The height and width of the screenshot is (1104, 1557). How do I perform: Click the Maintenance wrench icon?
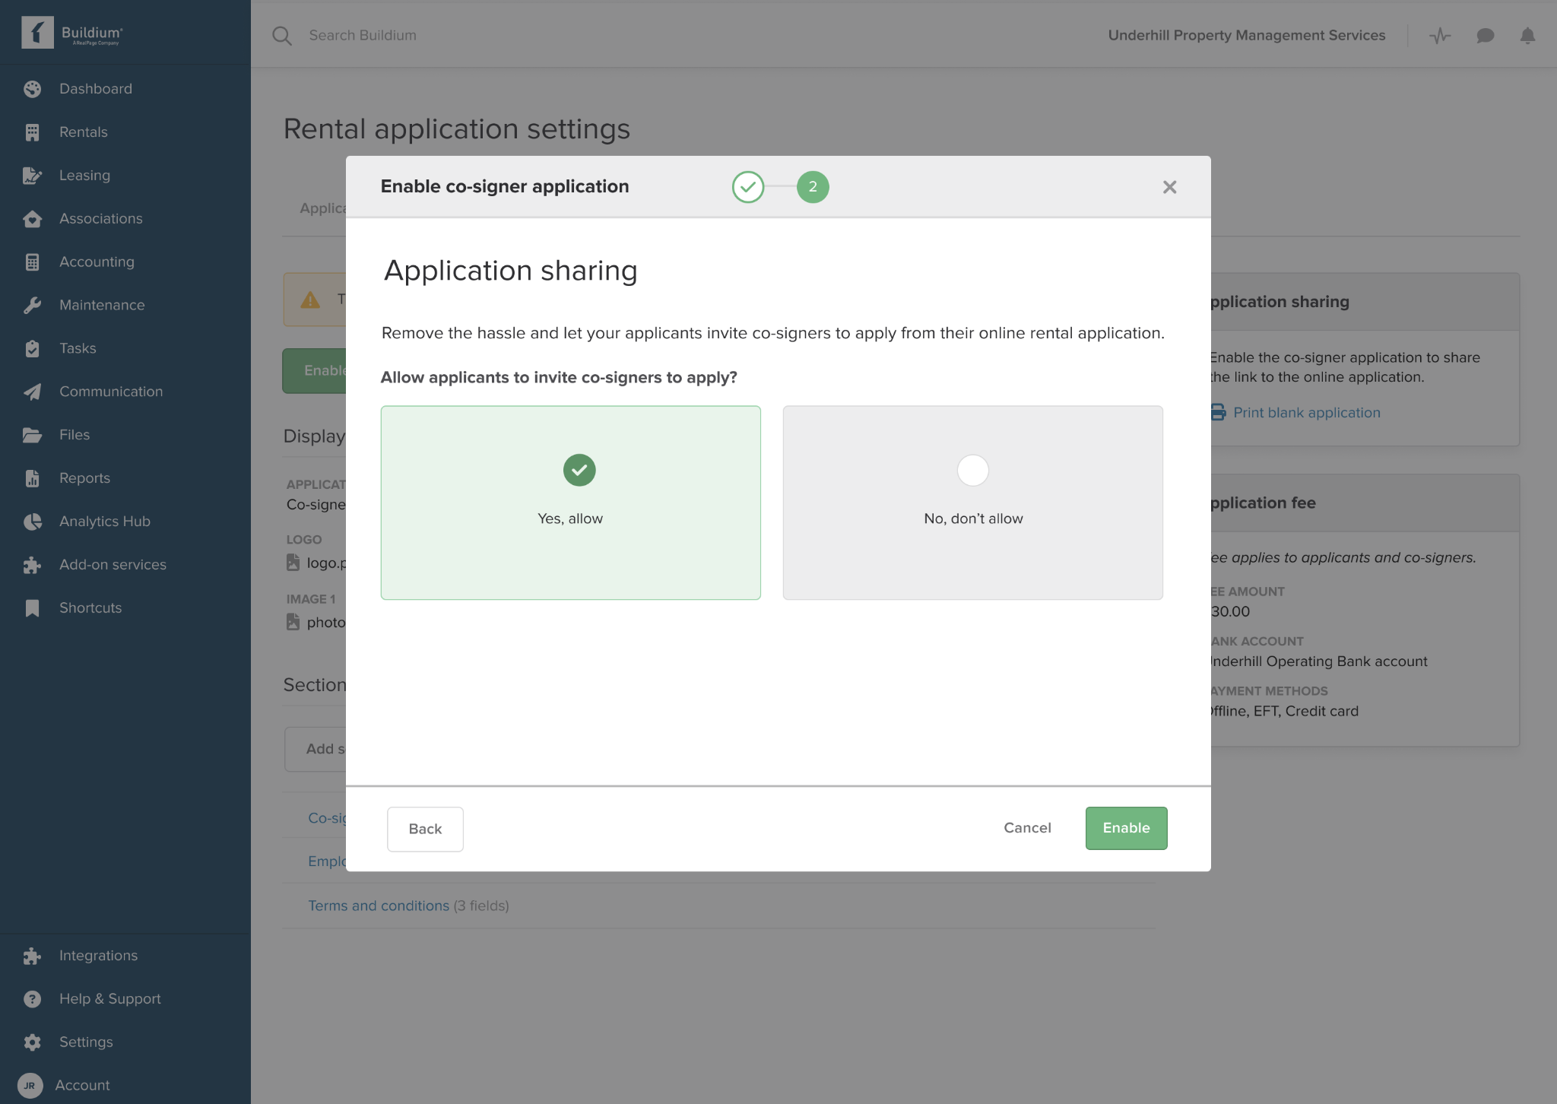click(33, 305)
